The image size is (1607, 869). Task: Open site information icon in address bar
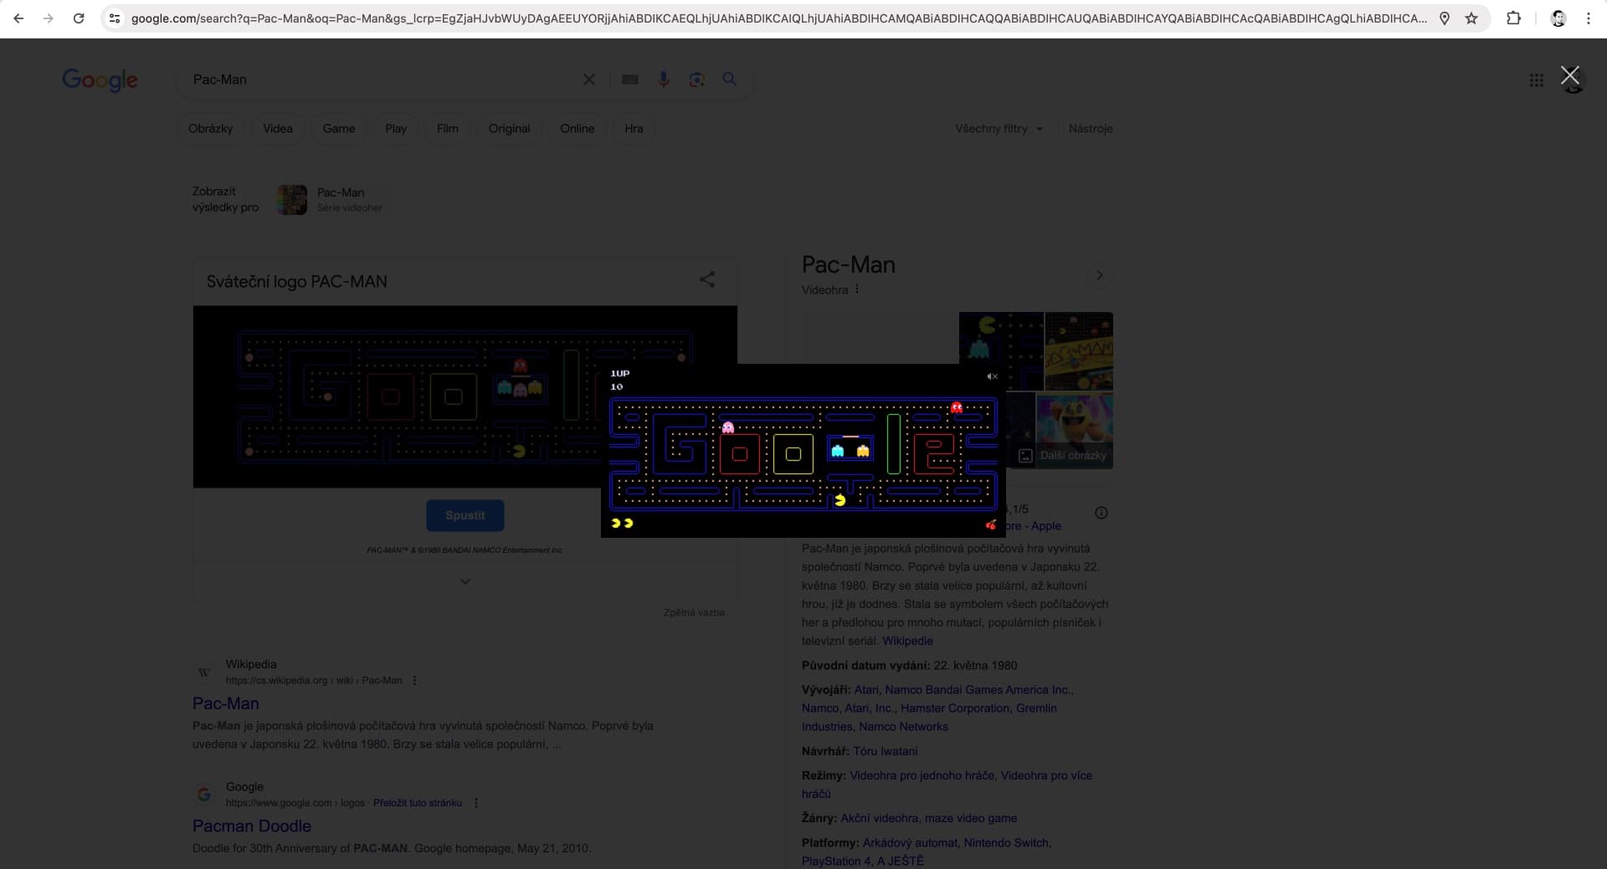[x=115, y=18]
